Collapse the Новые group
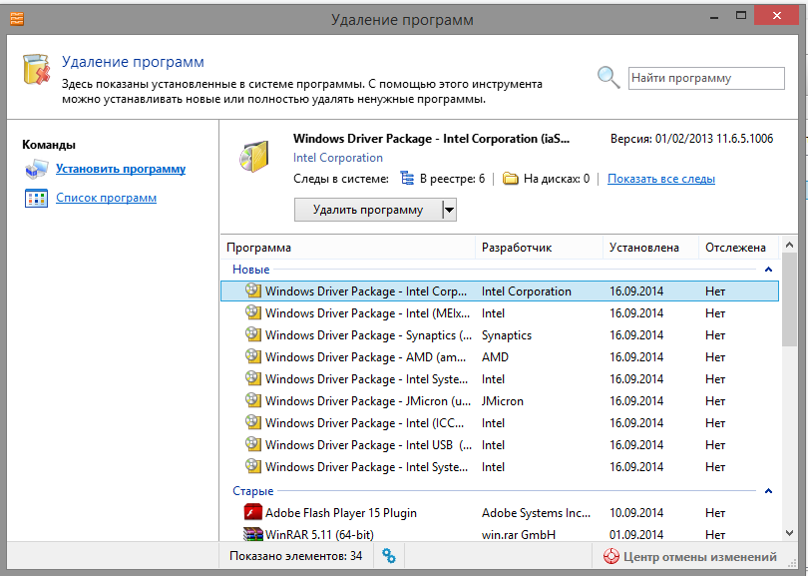 [x=768, y=270]
